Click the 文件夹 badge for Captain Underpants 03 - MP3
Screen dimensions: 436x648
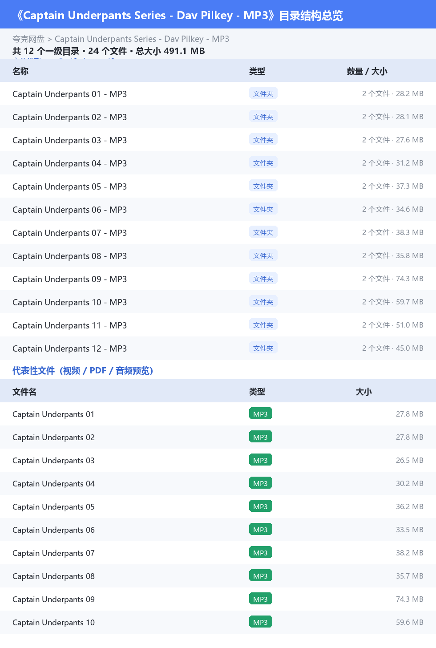click(x=263, y=140)
